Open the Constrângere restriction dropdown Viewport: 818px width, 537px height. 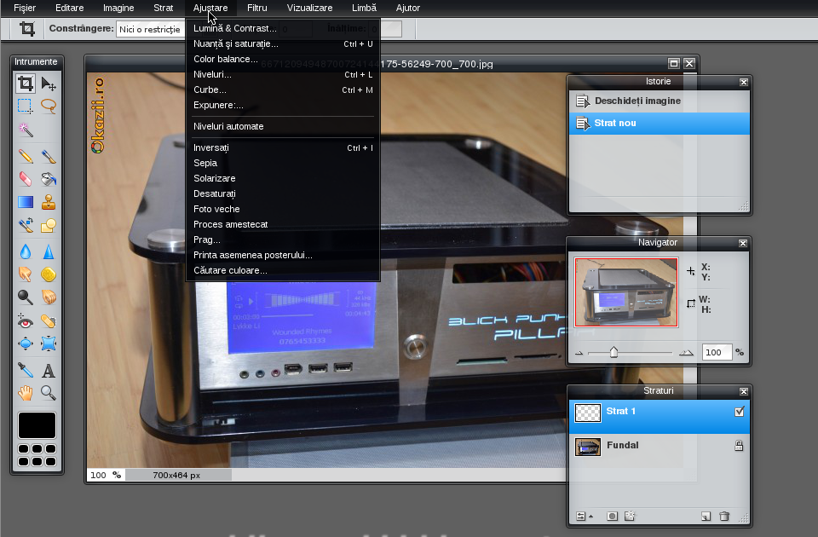[x=150, y=29]
